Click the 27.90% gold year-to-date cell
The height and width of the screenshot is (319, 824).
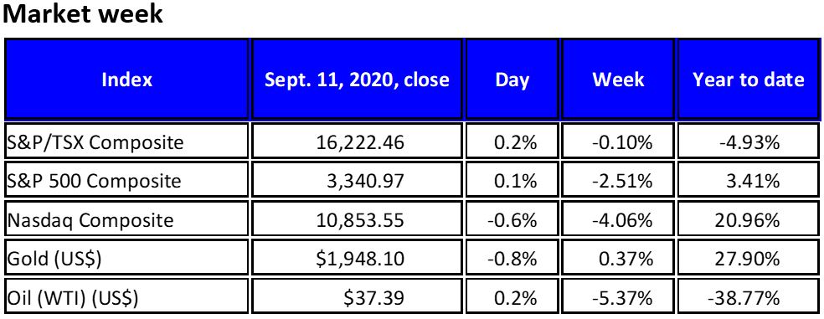(x=749, y=258)
